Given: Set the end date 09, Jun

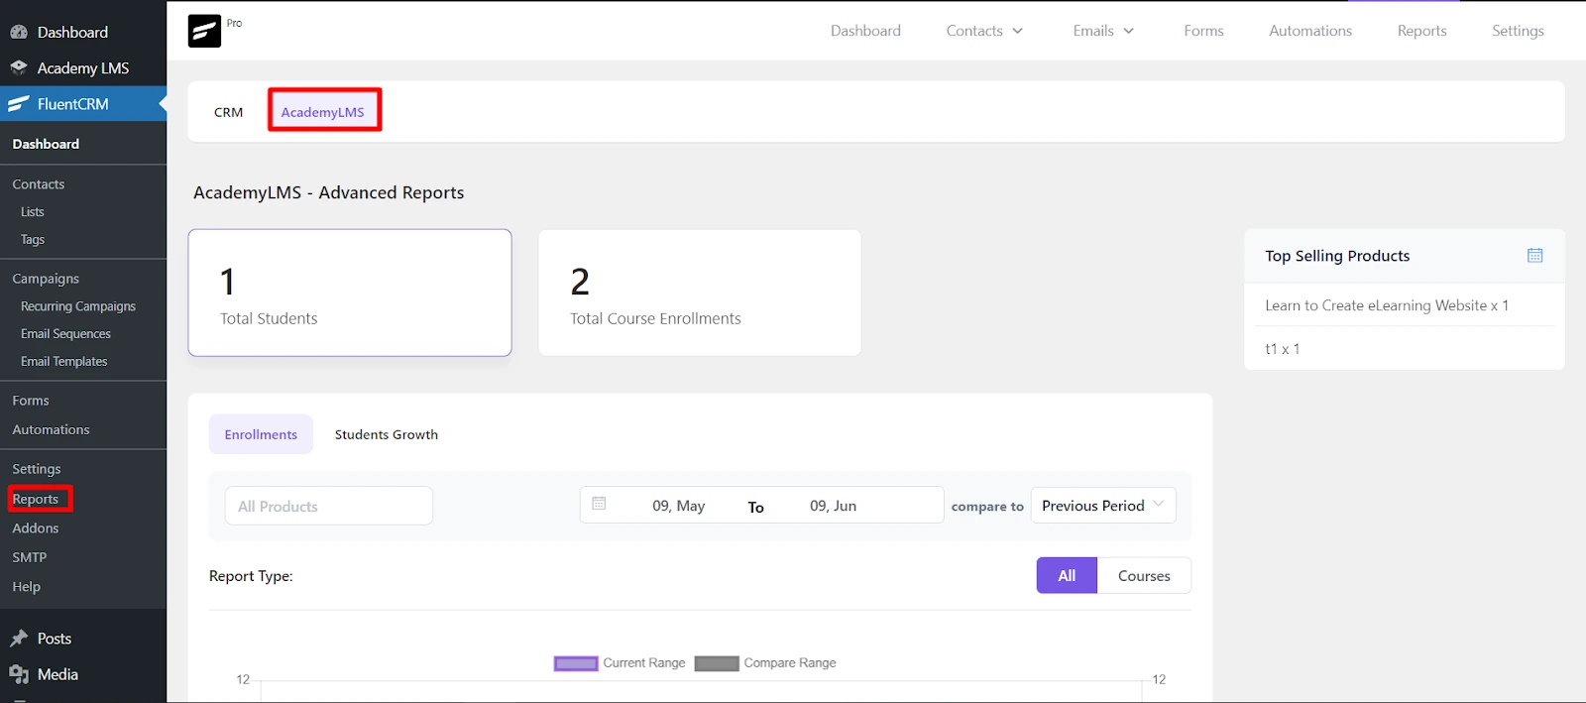Looking at the screenshot, I should (x=833, y=506).
